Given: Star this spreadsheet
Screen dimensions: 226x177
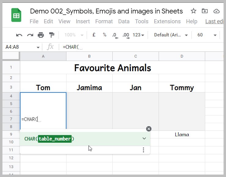Looking at the screenshot, I should pos(194,11).
